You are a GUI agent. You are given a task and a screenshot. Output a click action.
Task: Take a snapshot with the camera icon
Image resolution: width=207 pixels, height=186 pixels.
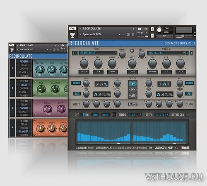140,29
